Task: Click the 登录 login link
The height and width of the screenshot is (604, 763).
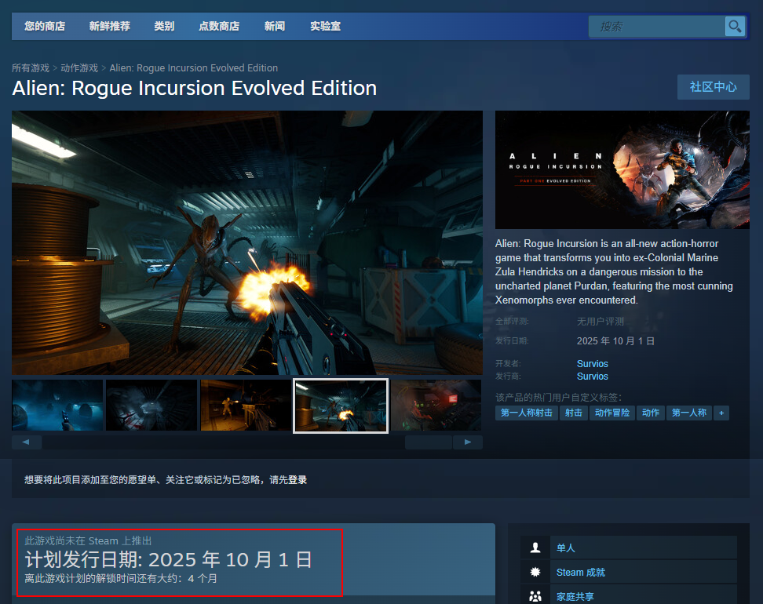Action: 298,480
